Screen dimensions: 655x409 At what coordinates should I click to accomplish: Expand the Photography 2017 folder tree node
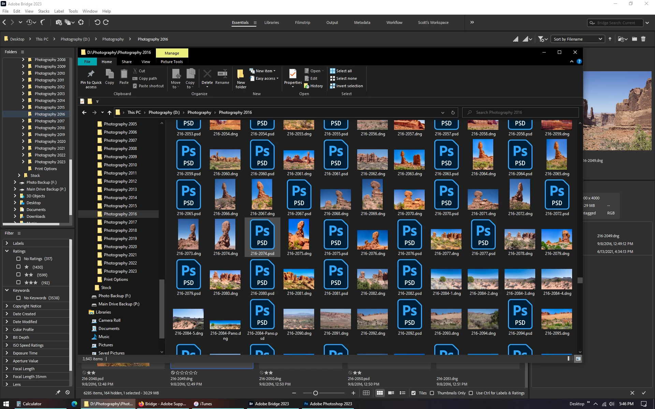[x=23, y=121]
